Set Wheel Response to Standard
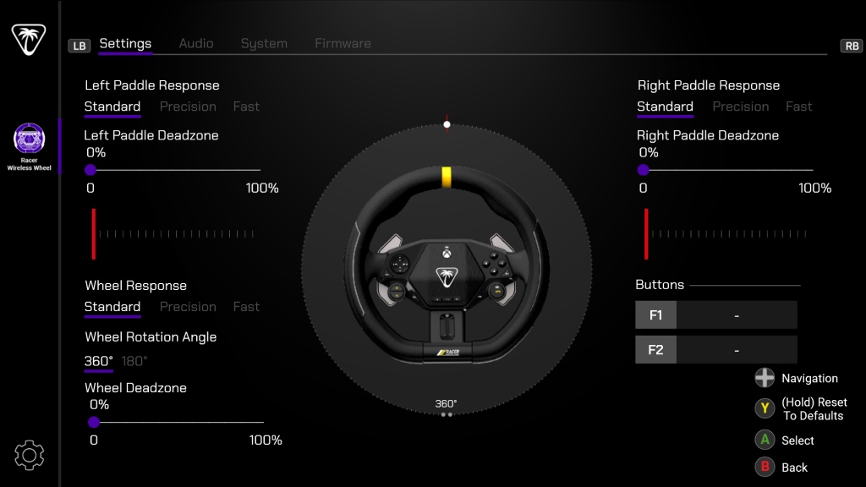 pyautogui.click(x=112, y=307)
